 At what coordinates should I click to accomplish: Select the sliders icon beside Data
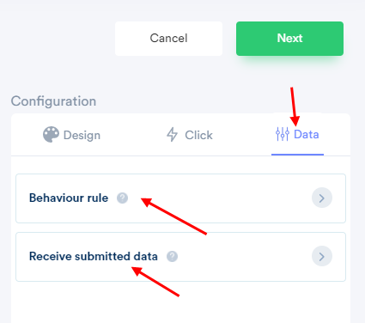(x=283, y=134)
